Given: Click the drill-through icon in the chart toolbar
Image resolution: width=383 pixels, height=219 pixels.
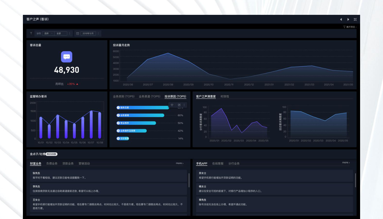Looking at the screenshot, I should [x=172, y=105].
